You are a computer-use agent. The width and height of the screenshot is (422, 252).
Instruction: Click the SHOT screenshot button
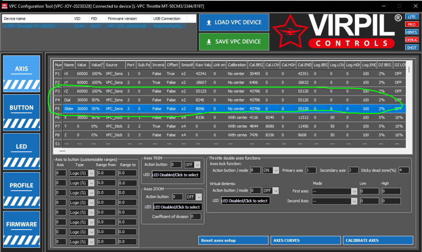[x=411, y=48]
